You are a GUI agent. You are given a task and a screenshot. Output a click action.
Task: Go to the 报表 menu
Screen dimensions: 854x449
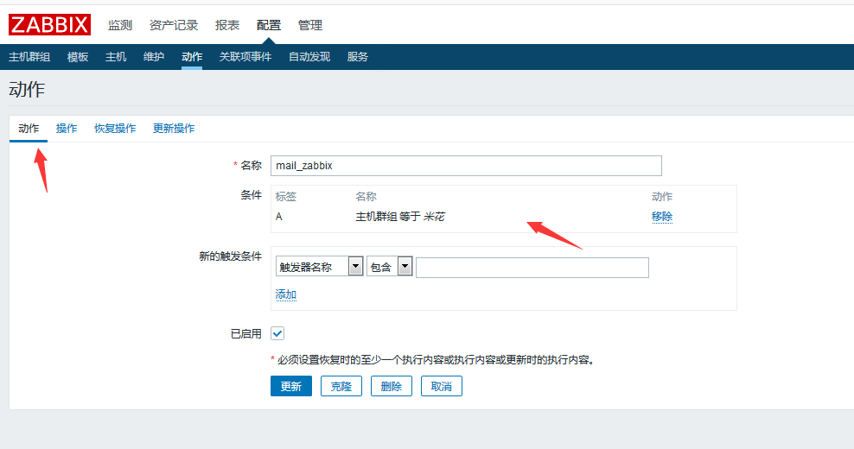click(227, 25)
